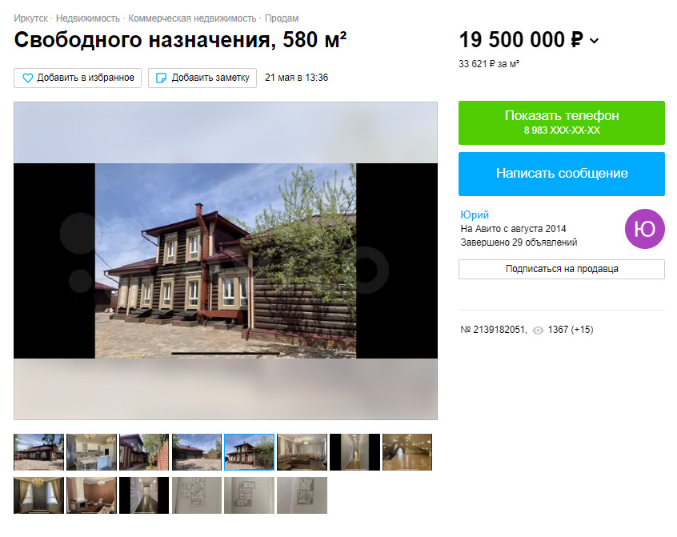677x537 pixels.
Task: Select the red fence yard thumbnail
Action: click(144, 452)
